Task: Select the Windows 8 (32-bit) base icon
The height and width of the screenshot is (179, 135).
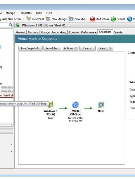Action: (51, 105)
